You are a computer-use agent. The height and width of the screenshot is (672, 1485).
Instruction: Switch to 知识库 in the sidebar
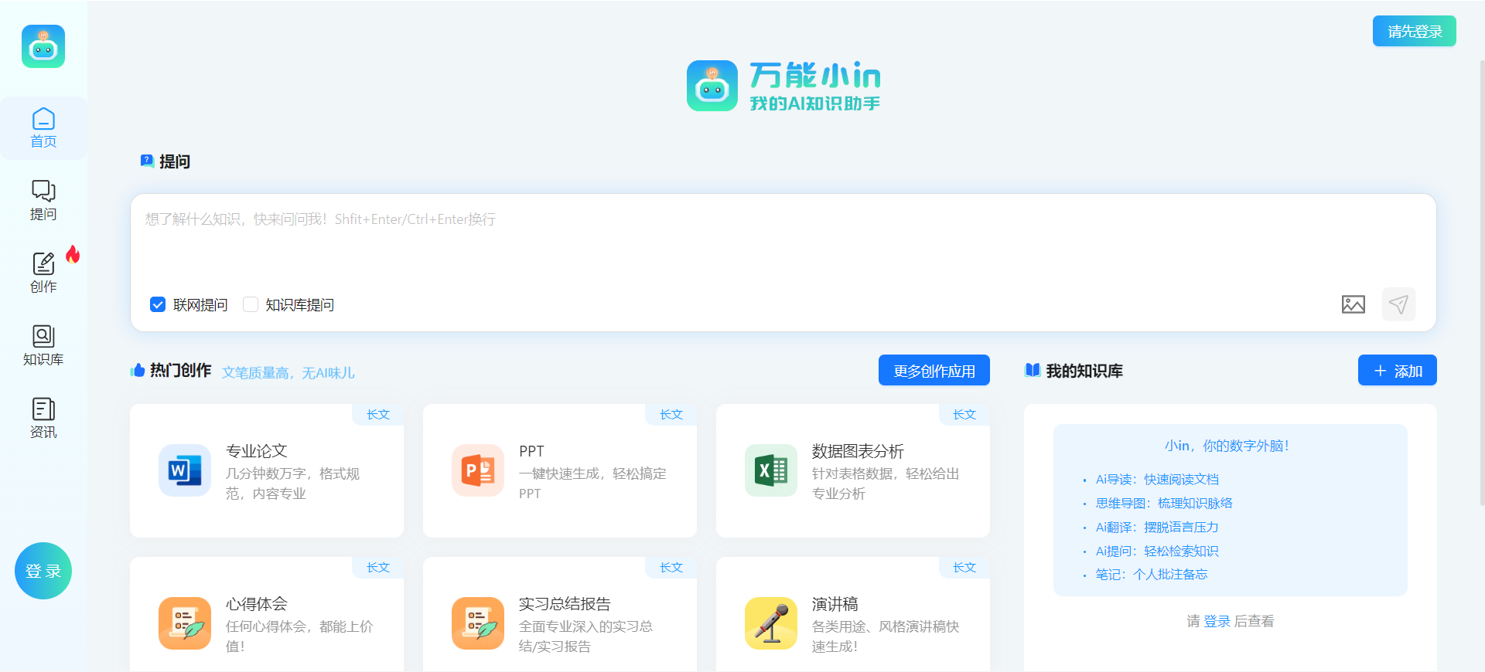pyautogui.click(x=43, y=345)
